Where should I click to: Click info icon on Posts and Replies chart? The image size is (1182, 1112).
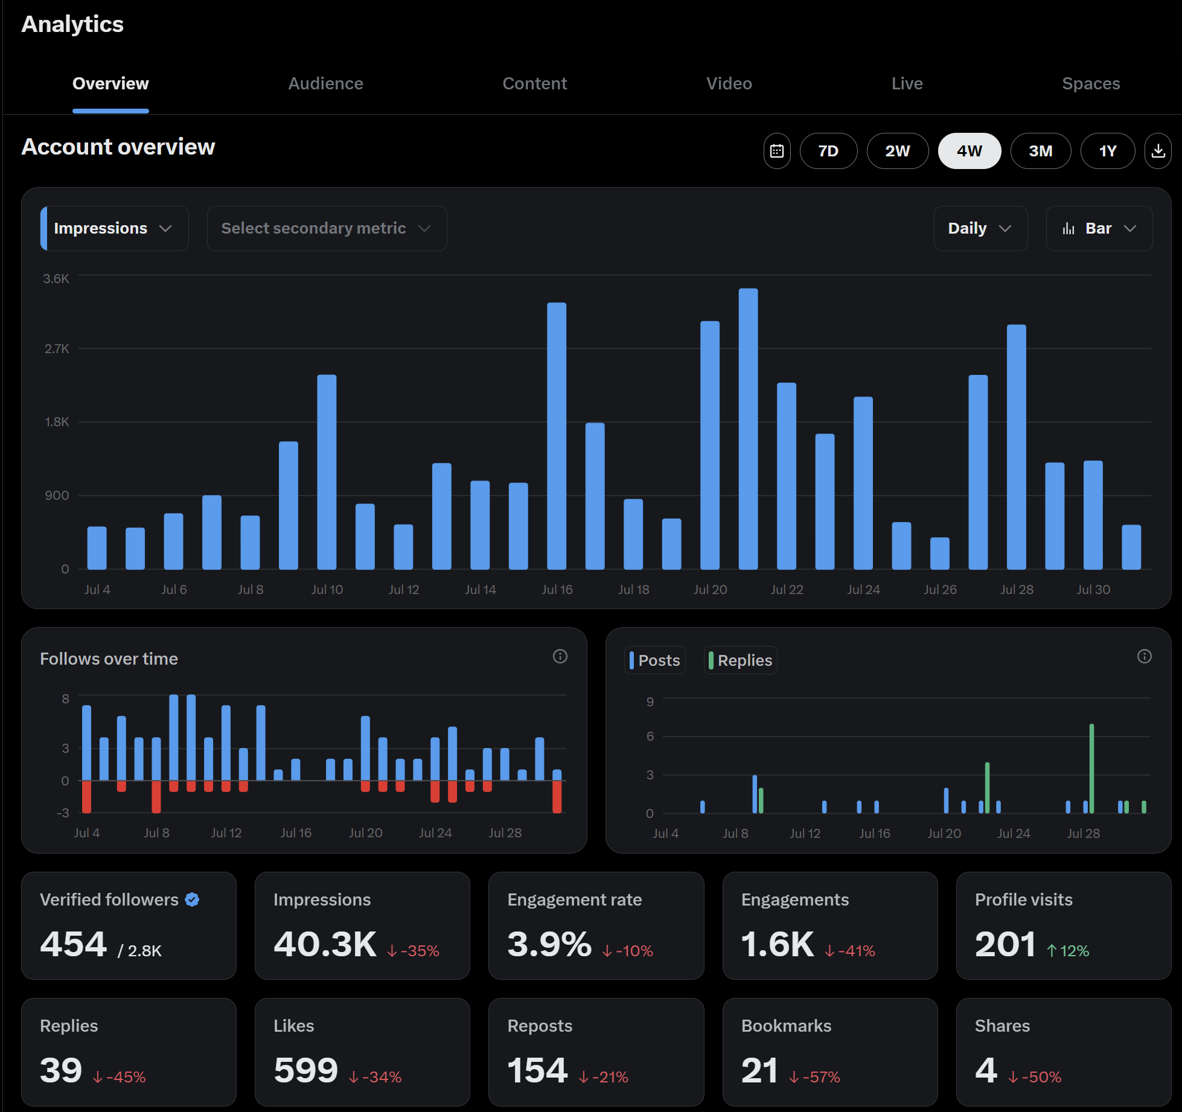coord(1144,656)
